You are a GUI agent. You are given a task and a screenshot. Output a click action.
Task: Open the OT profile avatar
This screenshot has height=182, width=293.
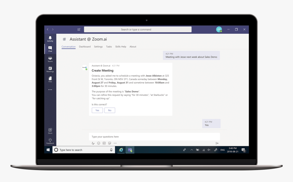pos(219,29)
